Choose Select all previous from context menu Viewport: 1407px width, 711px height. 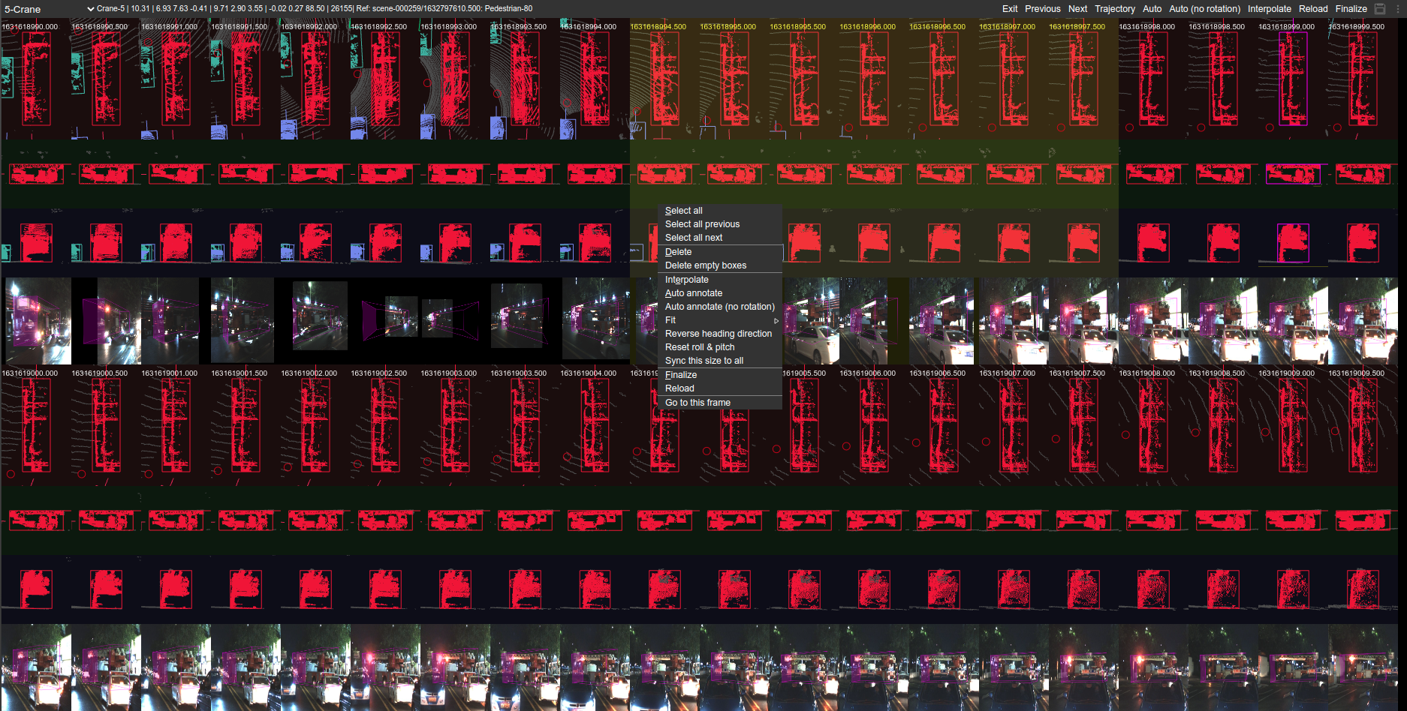click(x=702, y=224)
